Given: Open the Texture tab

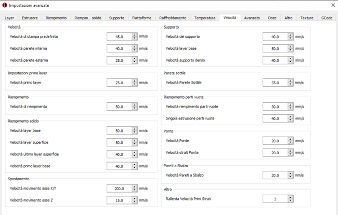Looking at the screenshot, I should [x=307, y=18].
